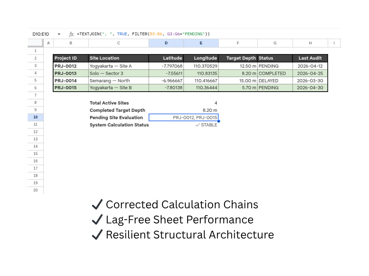The height and width of the screenshot is (276, 369).
Task: Click the Target Depth header cell
Action: click(x=238, y=58)
